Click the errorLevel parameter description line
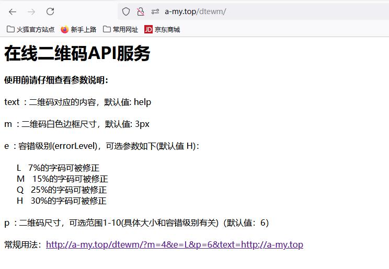The width and height of the screenshot is (389, 269). click(102, 146)
